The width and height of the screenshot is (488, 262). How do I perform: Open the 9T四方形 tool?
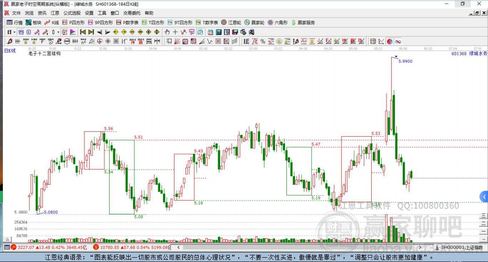[x=180, y=22]
